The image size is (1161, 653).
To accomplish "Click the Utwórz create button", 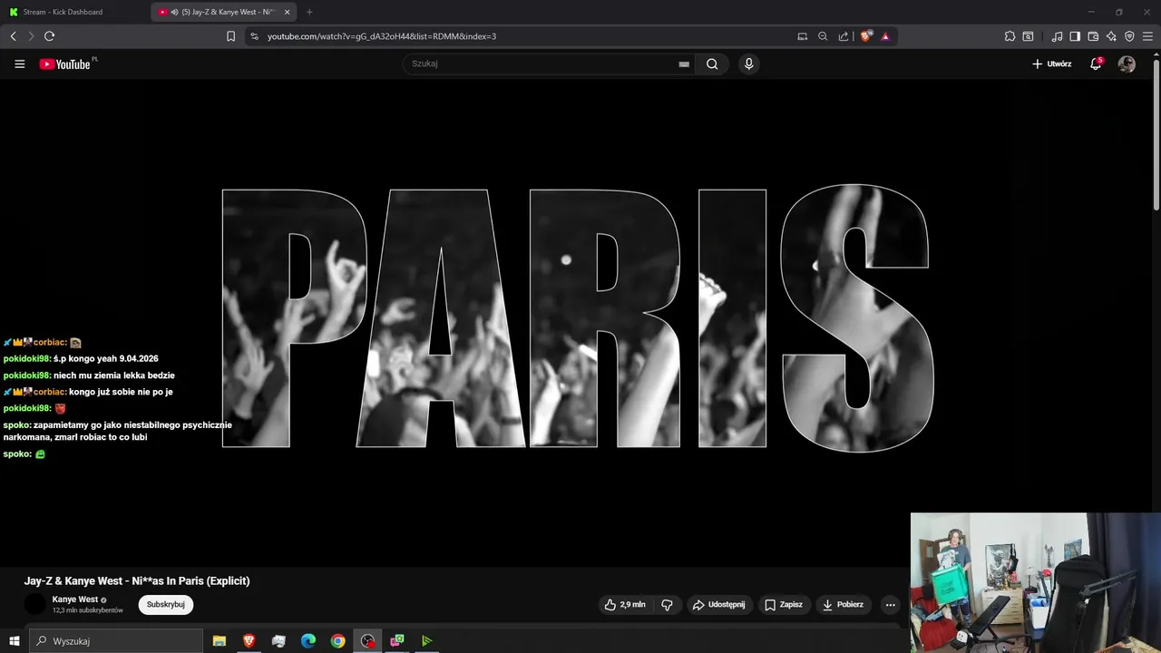I will (1051, 64).
